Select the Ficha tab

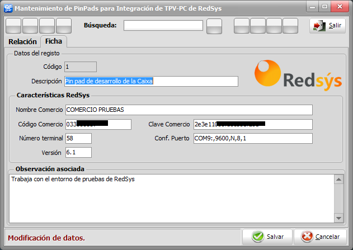54,41
